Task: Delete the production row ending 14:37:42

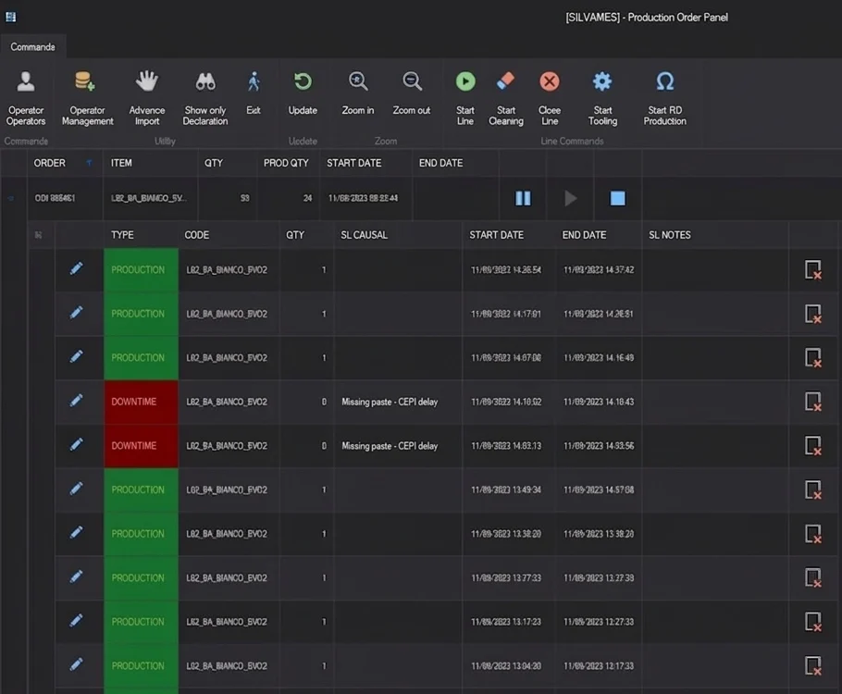Action: tap(813, 269)
